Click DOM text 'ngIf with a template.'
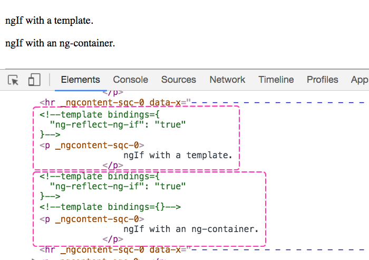The height and width of the screenshot is (260, 369). click(x=178, y=156)
